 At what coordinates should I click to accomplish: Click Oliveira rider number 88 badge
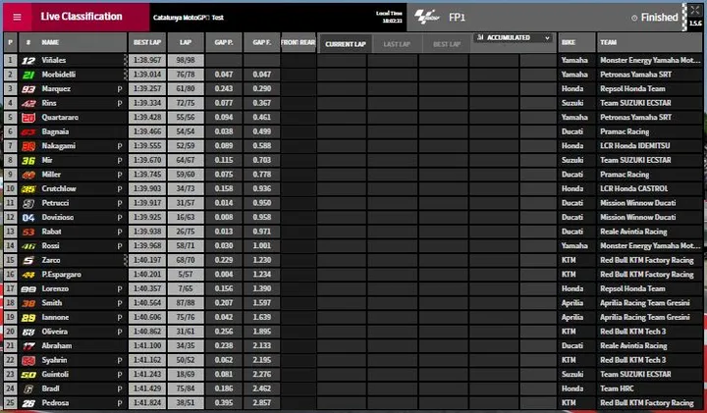tap(28, 332)
